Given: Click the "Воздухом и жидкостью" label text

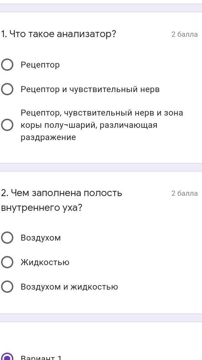Looking at the screenshot, I should coord(69,287).
